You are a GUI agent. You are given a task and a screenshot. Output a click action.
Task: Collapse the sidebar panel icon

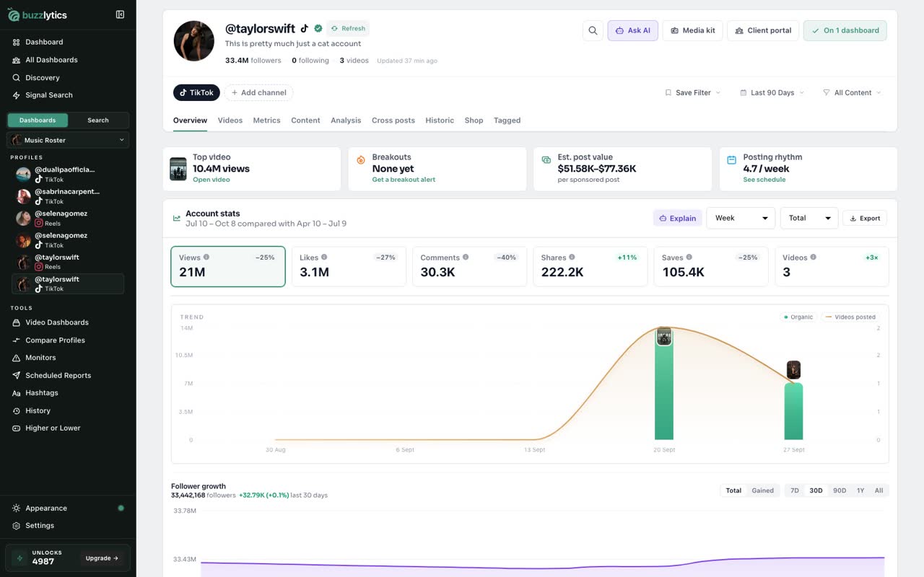(120, 14)
